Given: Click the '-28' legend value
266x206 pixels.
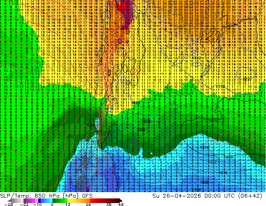Looking at the screenshot, I should [8, 204].
